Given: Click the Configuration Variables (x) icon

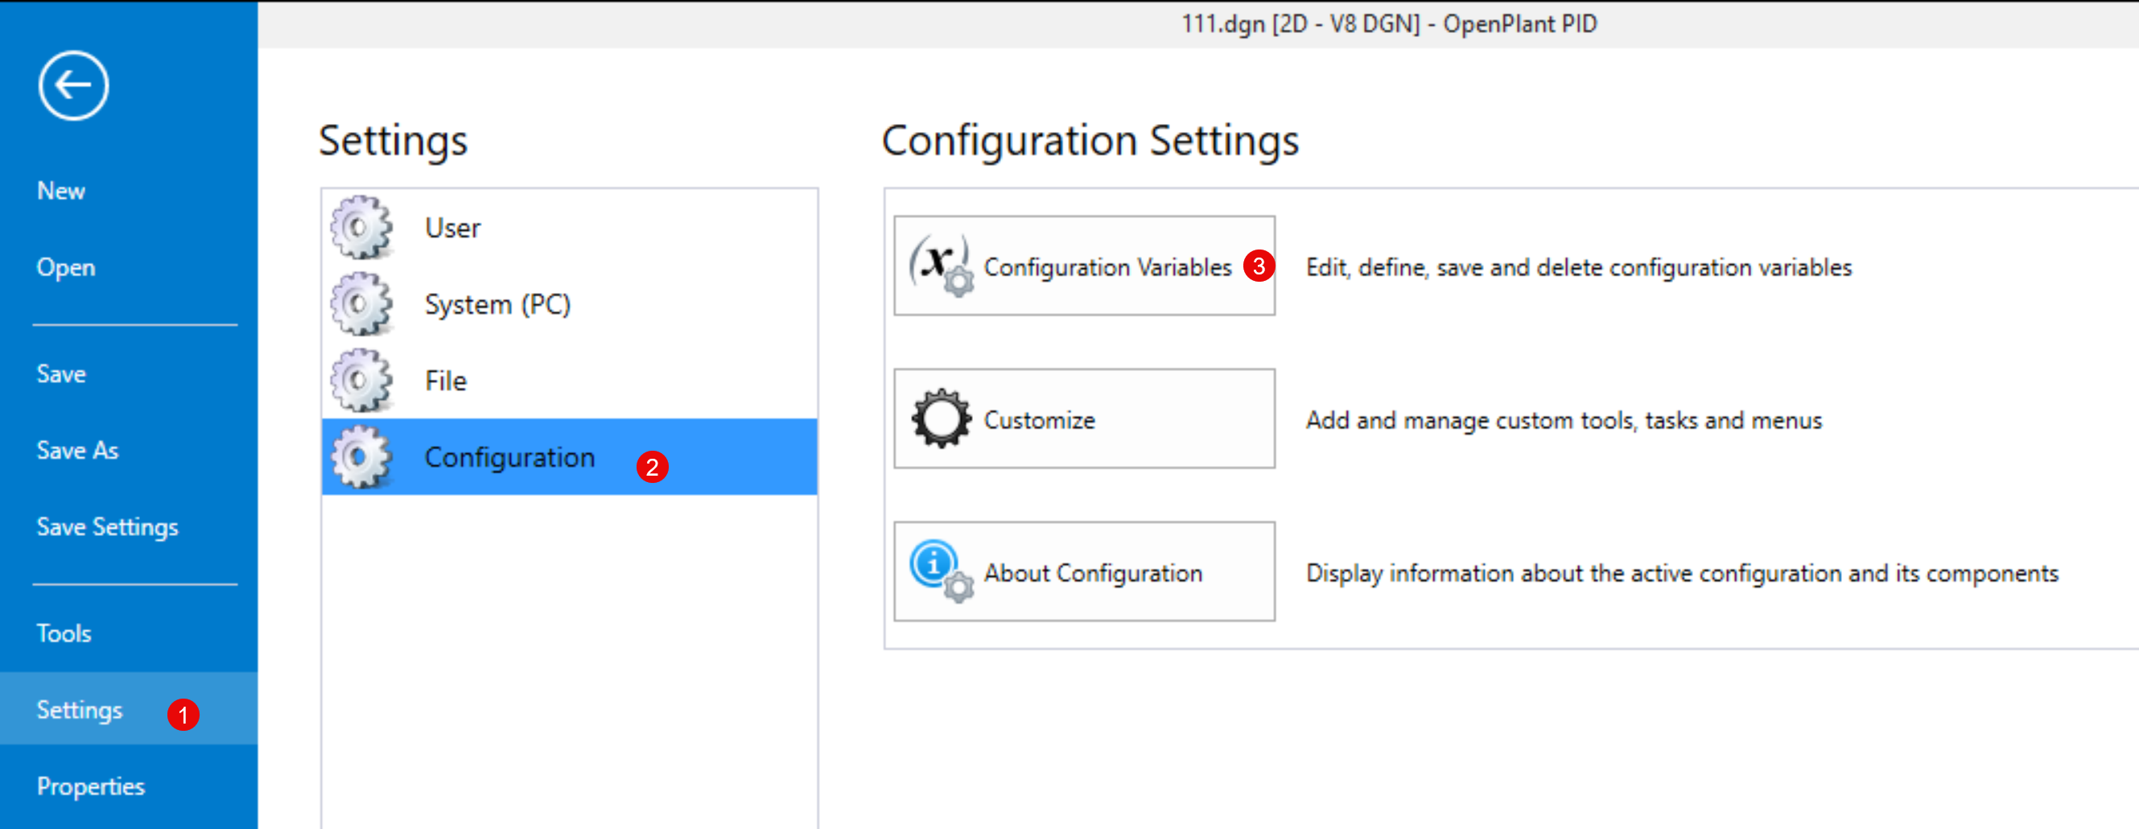Looking at the screenshot, I should [x=940, y=265].
